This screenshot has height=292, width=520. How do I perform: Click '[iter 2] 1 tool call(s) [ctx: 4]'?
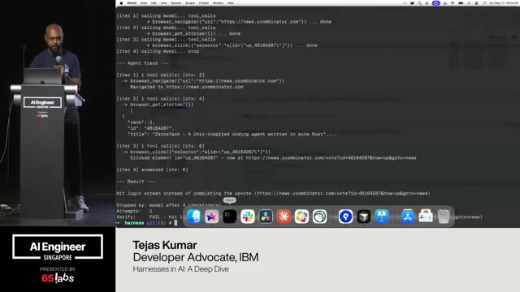(x=161, y=99)
